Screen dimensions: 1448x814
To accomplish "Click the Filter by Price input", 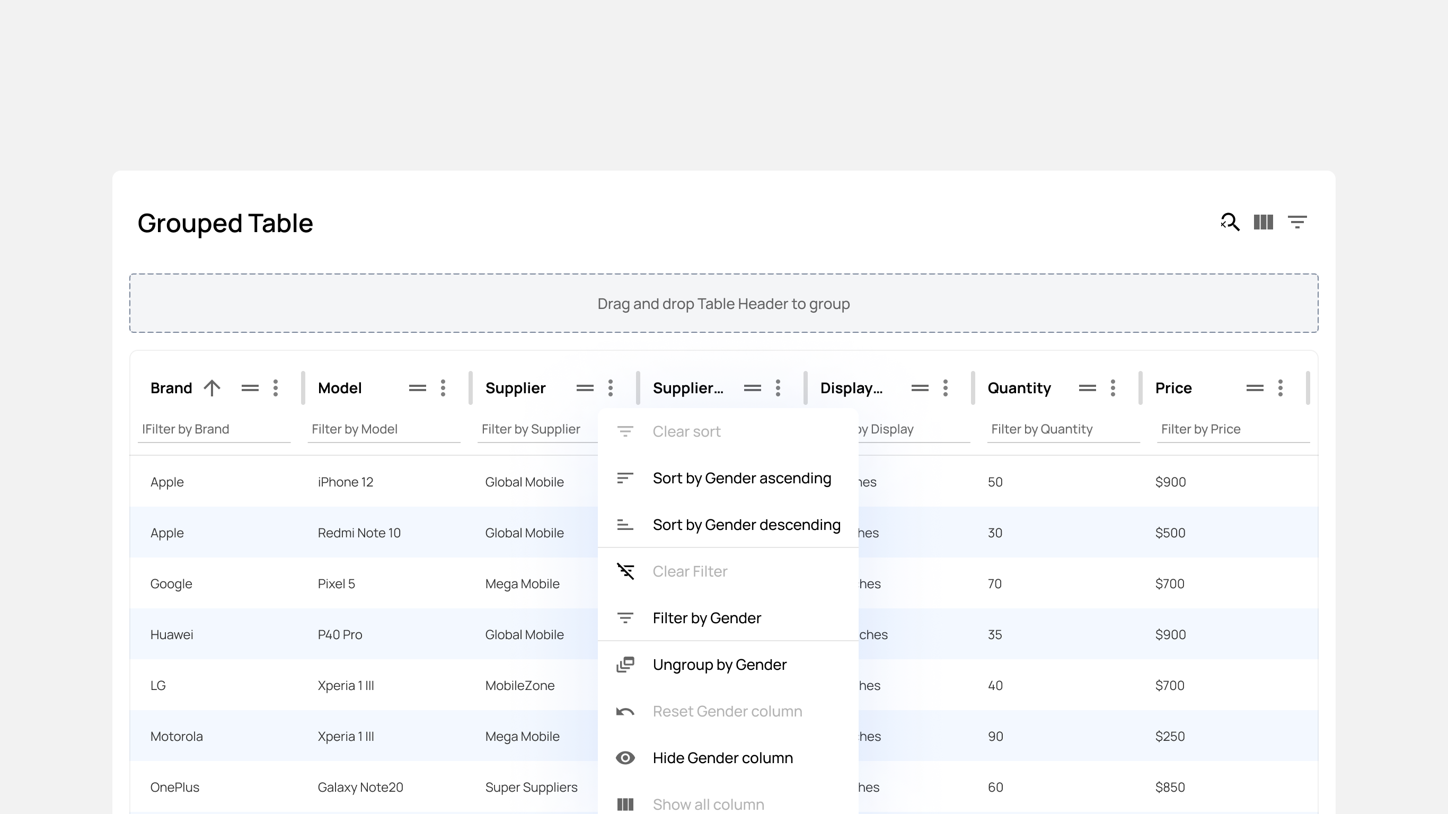I will click(1233, 429).
